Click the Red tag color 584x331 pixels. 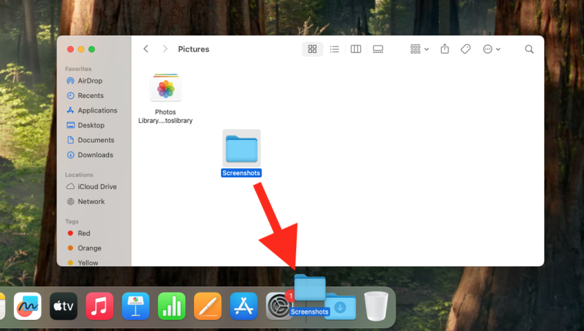[83, 234]
